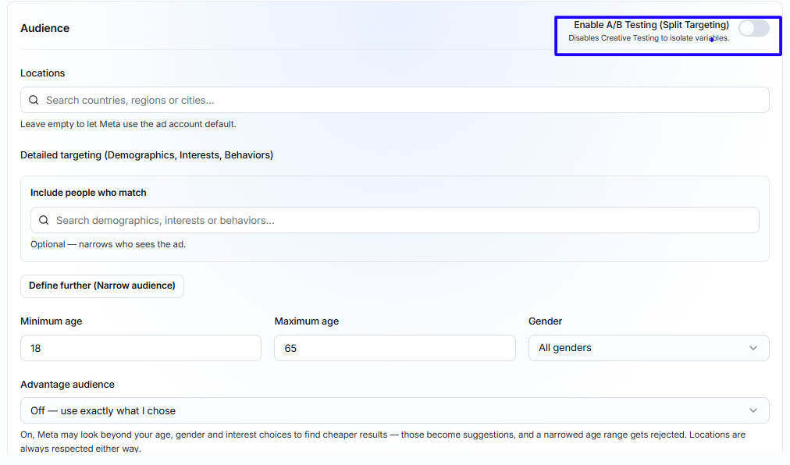This screenshot has height=465, width=790.
Task: Click the Gender label
Action: coord(545,321)
